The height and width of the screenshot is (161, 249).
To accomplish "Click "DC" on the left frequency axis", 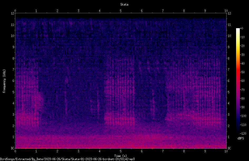I will (13, 148).
